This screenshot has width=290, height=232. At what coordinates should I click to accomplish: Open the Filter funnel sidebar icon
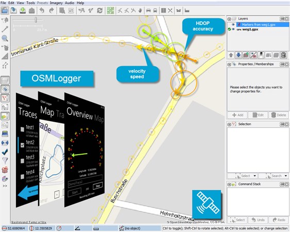coord(5,160)
